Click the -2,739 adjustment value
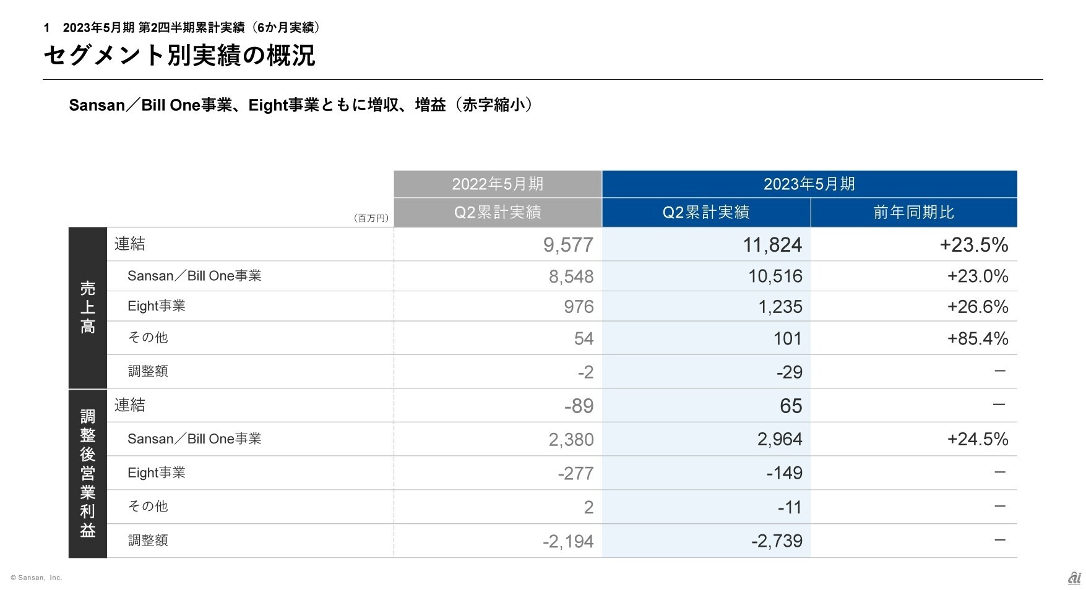 click(x=776, y=541)
